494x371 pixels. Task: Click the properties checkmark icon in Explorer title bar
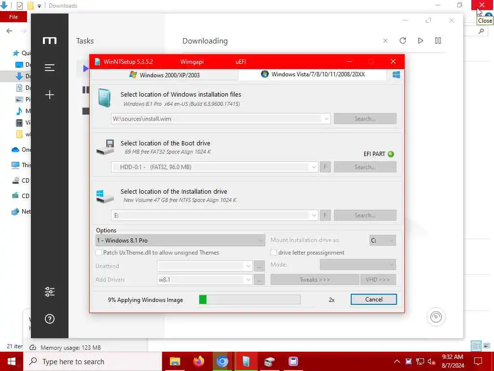point(19,6)
